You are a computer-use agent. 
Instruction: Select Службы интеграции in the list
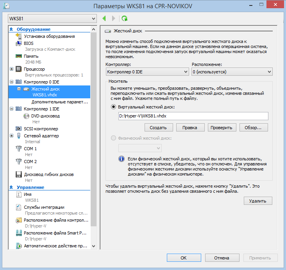(44, 207)
